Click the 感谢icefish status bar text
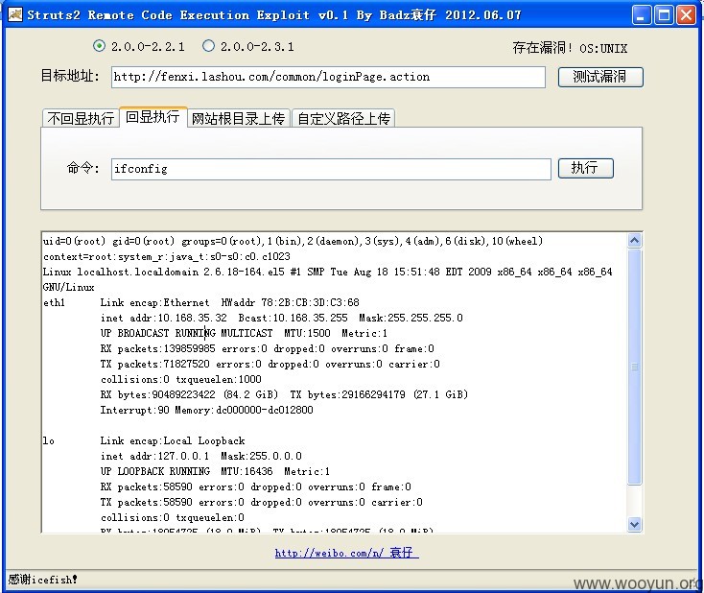 42,580
